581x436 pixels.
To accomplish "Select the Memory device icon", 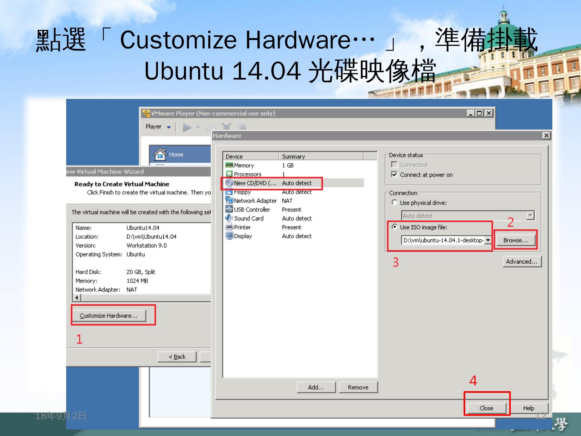I will point(229,165).
